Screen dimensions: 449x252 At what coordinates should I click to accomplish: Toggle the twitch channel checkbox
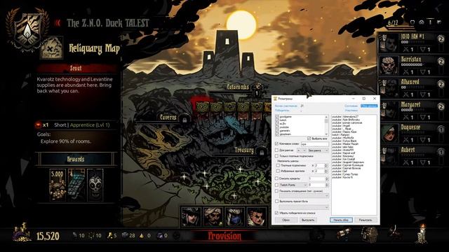point(277,120)
